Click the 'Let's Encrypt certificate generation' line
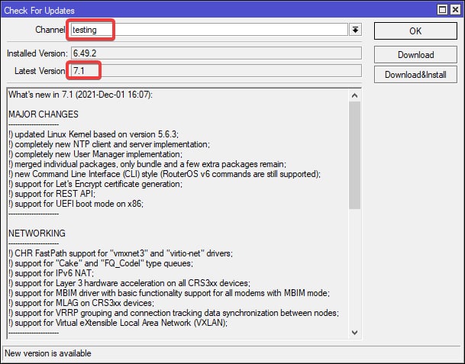The height and width of the screenshot is (364, 465). 95,184
